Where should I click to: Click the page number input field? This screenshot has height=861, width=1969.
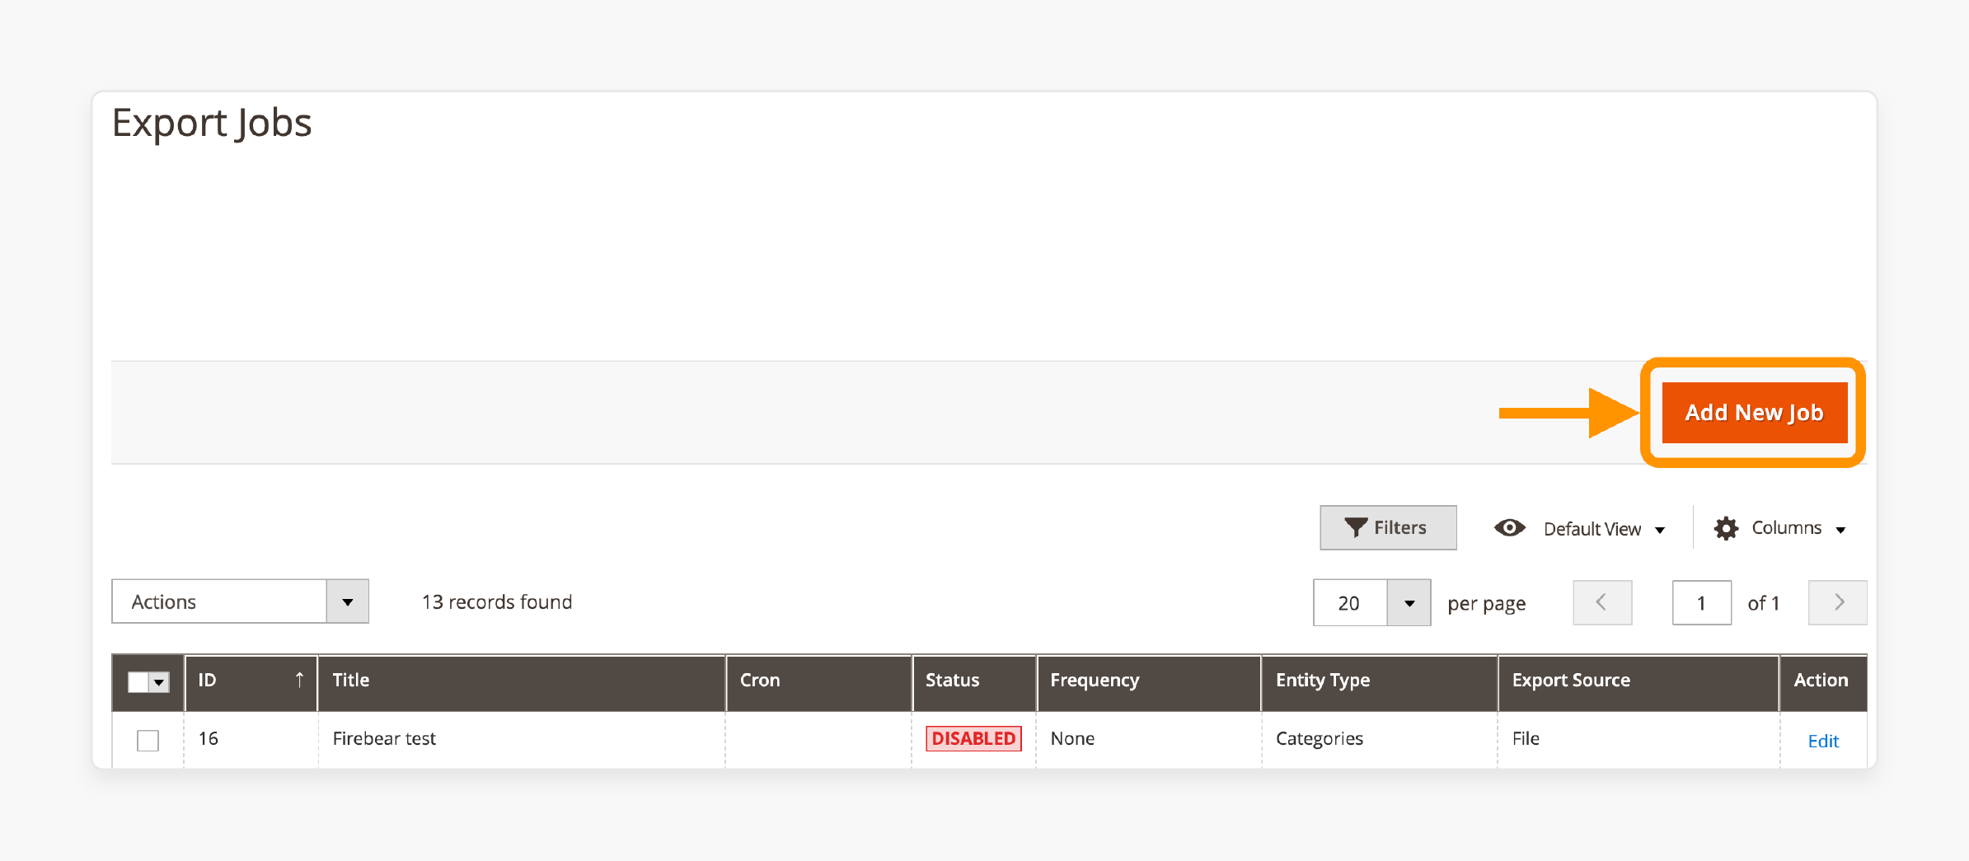[1701, 602]
